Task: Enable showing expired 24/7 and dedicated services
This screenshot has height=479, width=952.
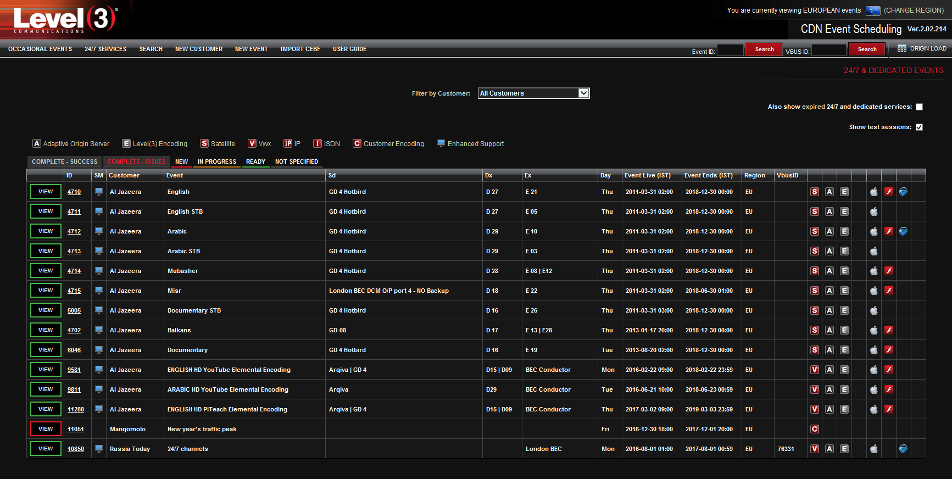Action: pyautogui.click(x=920, y=107)
